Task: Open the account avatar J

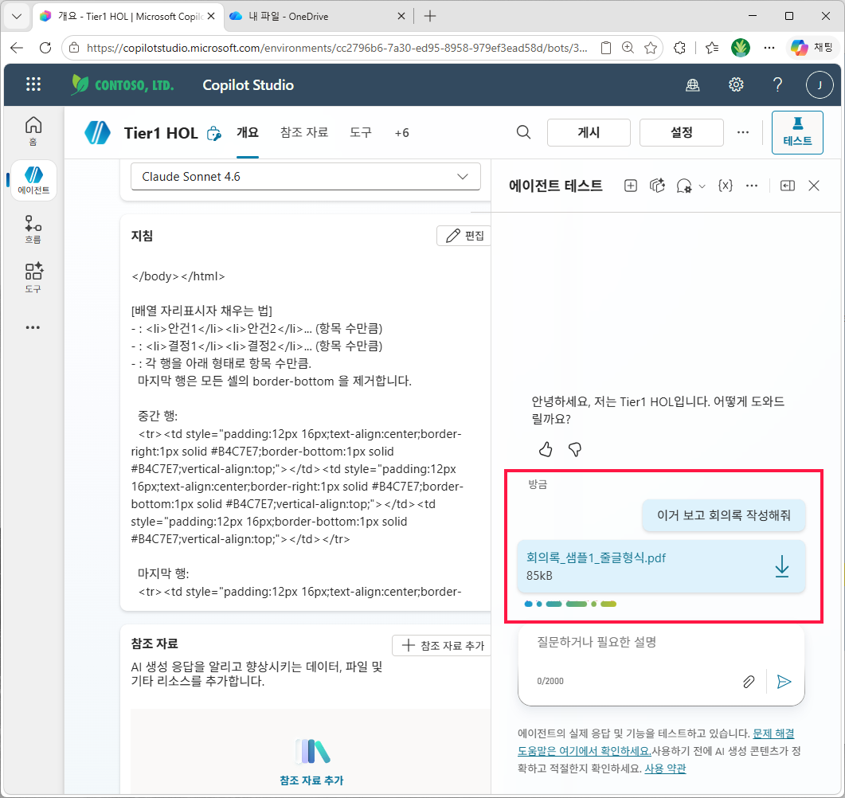Action: point(820,84)
